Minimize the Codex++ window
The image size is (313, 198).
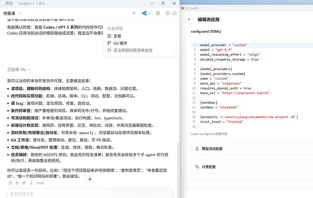(152, 3)
